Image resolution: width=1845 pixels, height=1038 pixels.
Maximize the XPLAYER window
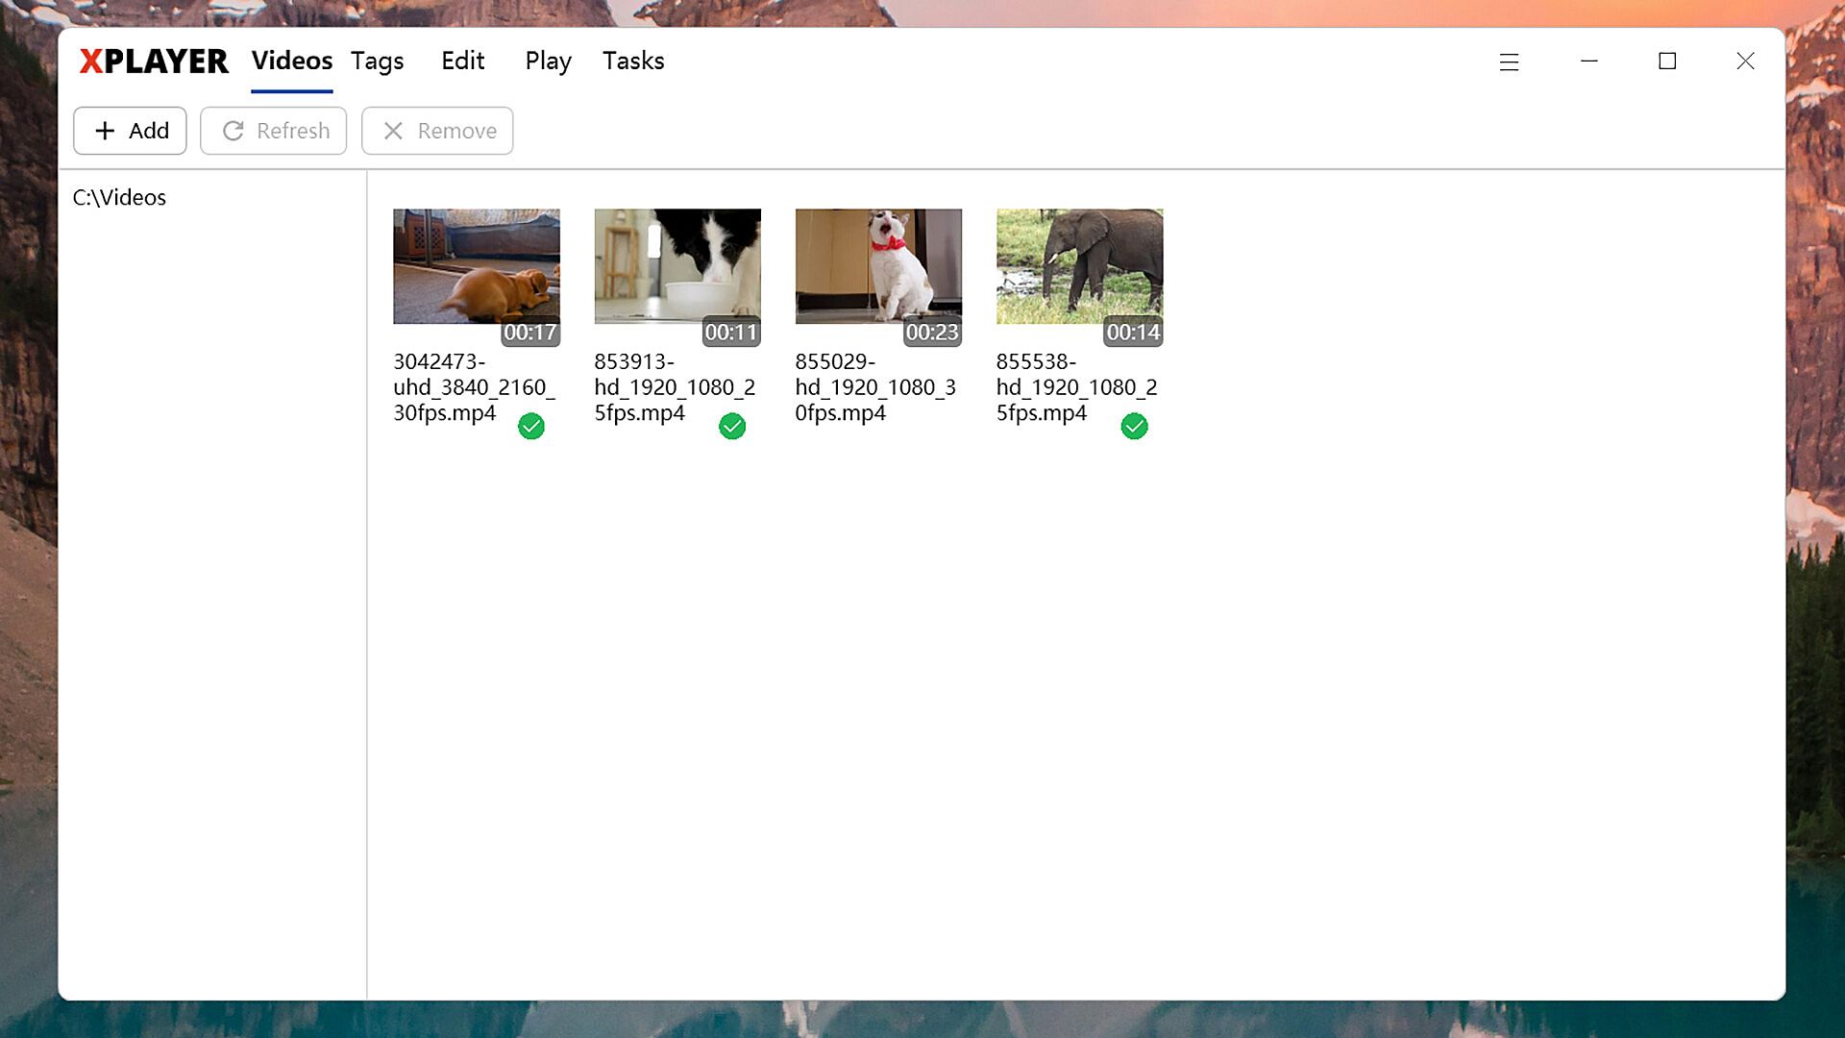(1667, 62)
